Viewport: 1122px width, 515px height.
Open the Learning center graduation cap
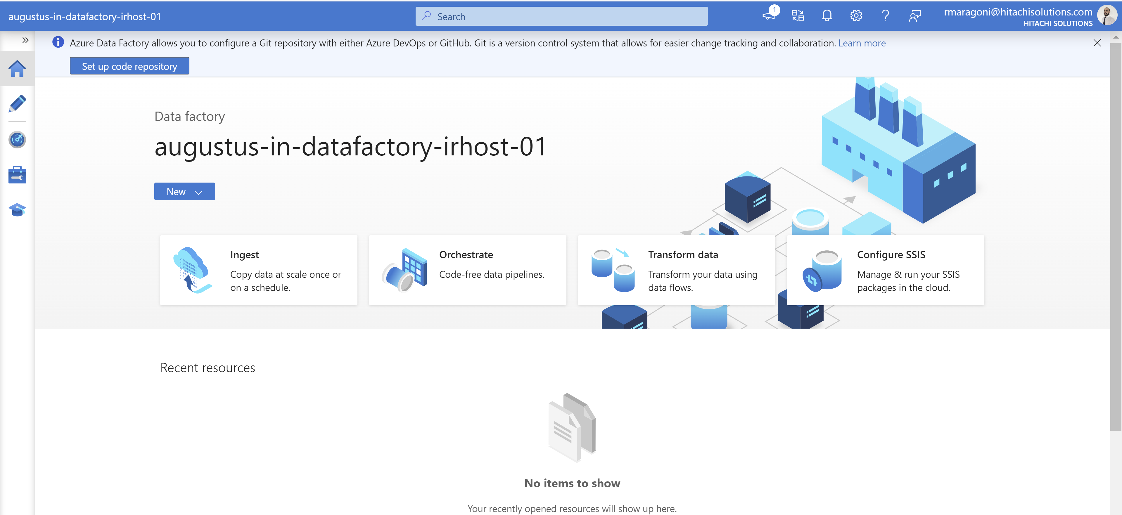point(17,210)
